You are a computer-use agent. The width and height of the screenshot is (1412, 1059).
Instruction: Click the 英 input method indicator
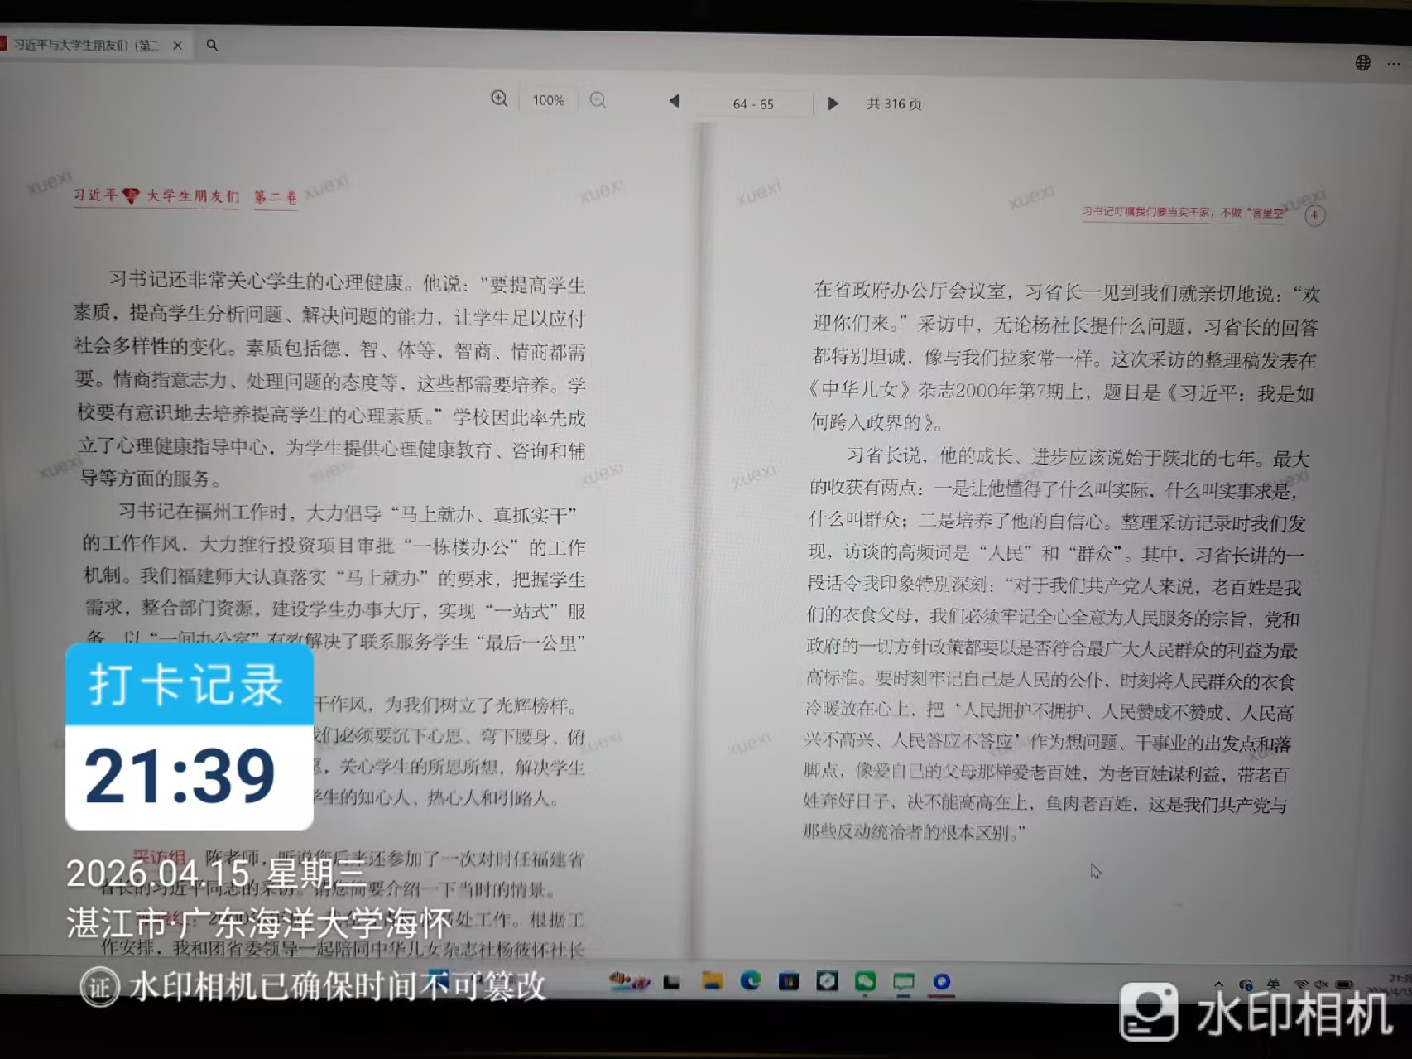pyautogui.click(x=1273, y=984)
